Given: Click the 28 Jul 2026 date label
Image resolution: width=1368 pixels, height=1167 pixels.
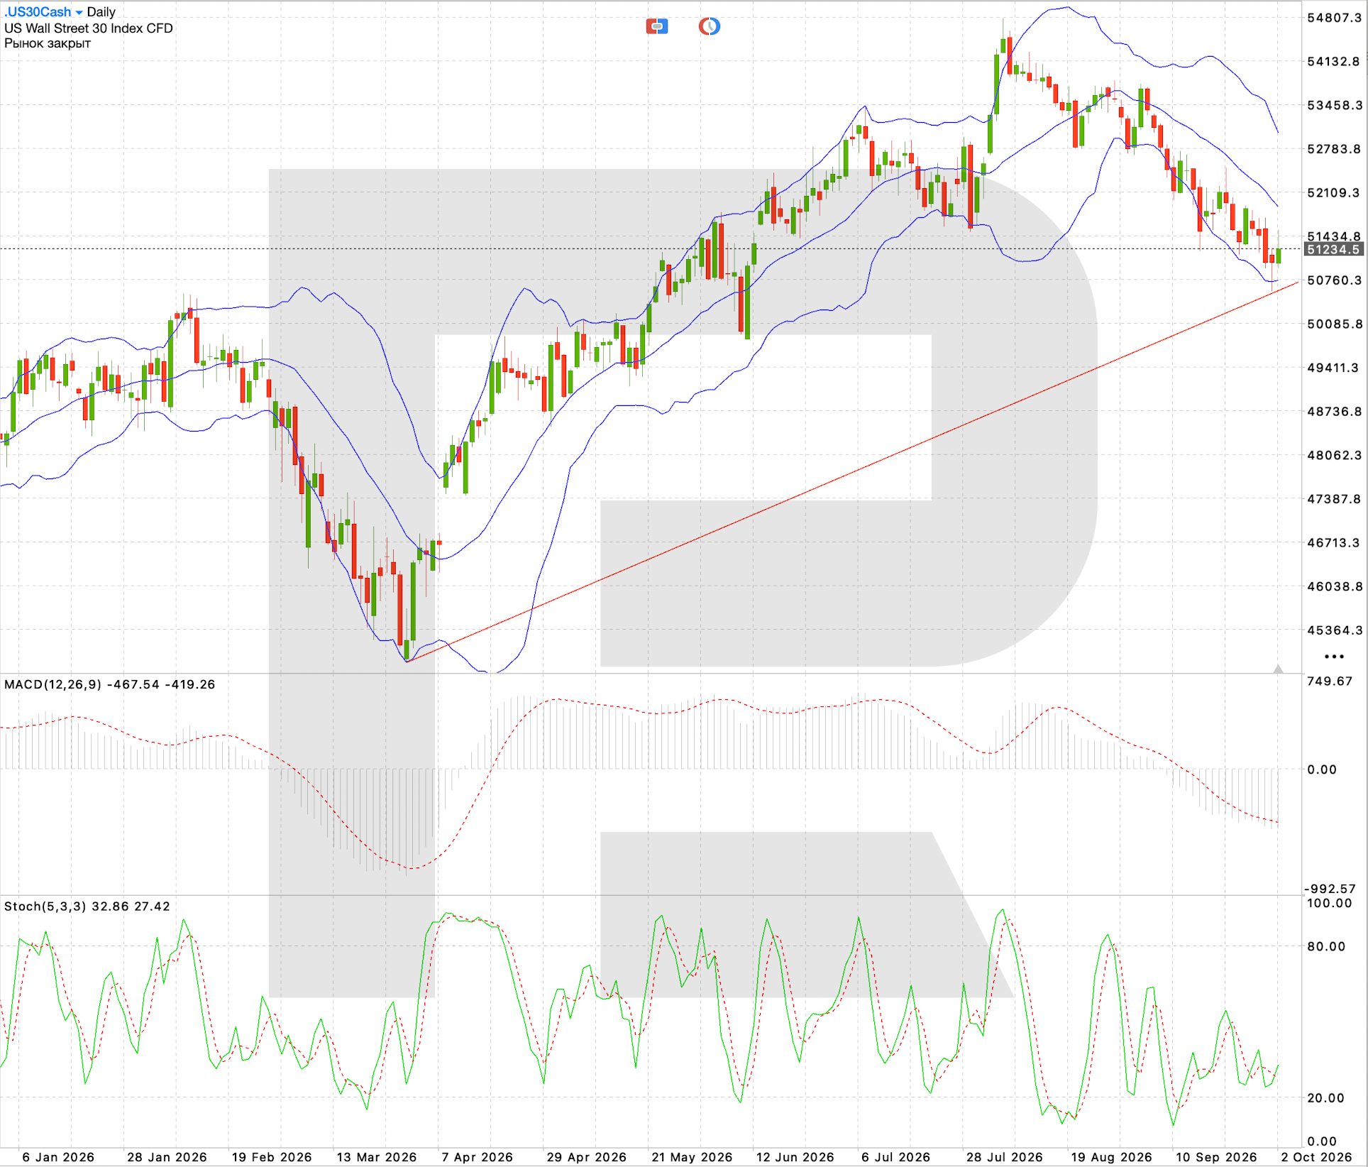Looking at the screenshot, I should 1005,1157.
